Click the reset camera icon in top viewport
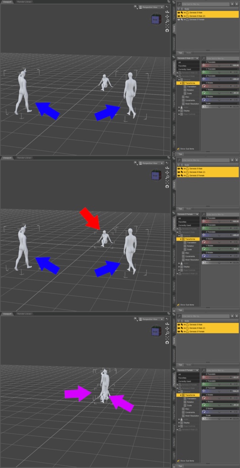The height and width of the screenshot is (468, 240). click(167, 31)
